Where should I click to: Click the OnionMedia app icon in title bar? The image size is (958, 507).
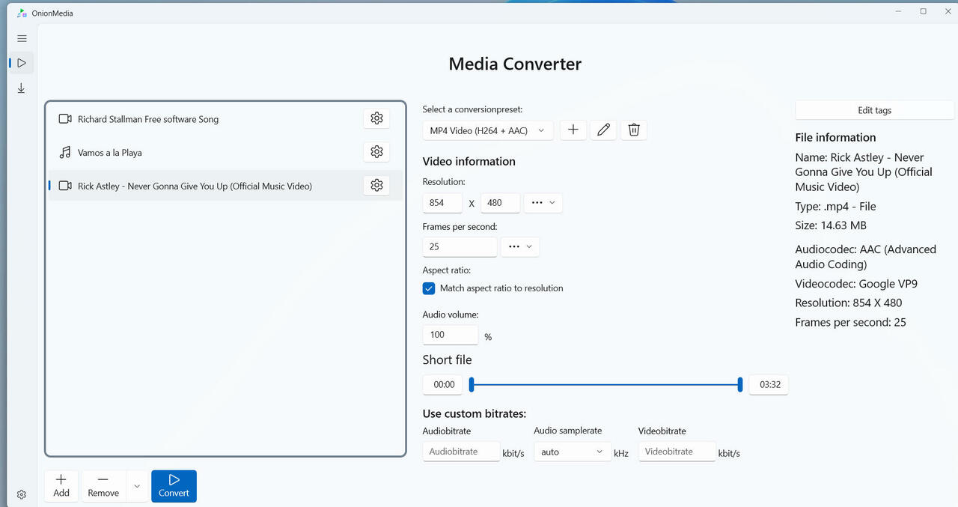coord(22,13)
